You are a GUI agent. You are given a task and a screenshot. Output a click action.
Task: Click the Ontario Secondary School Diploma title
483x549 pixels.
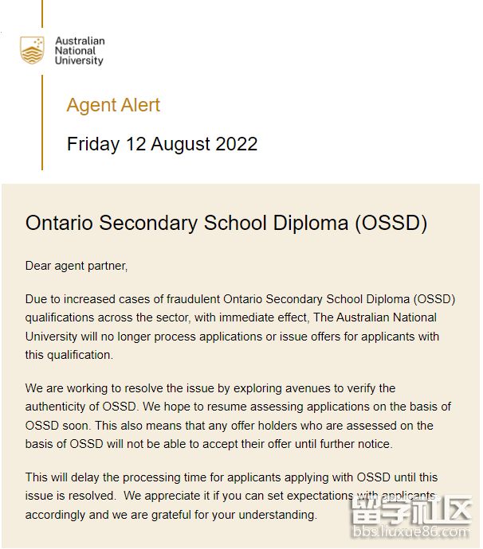[226, 223]
